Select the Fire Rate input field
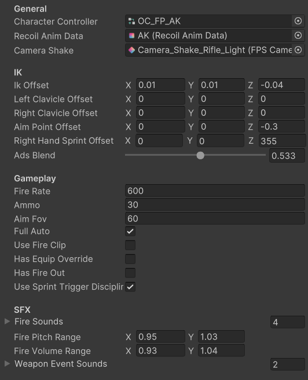Viewport: 308px width, 380px height. 215,191
